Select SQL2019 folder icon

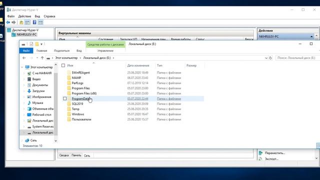coord(69,103)
